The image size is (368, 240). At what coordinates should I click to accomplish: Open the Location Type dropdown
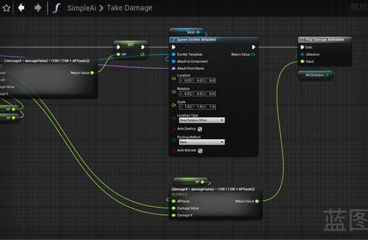click(x=202, y=120)
